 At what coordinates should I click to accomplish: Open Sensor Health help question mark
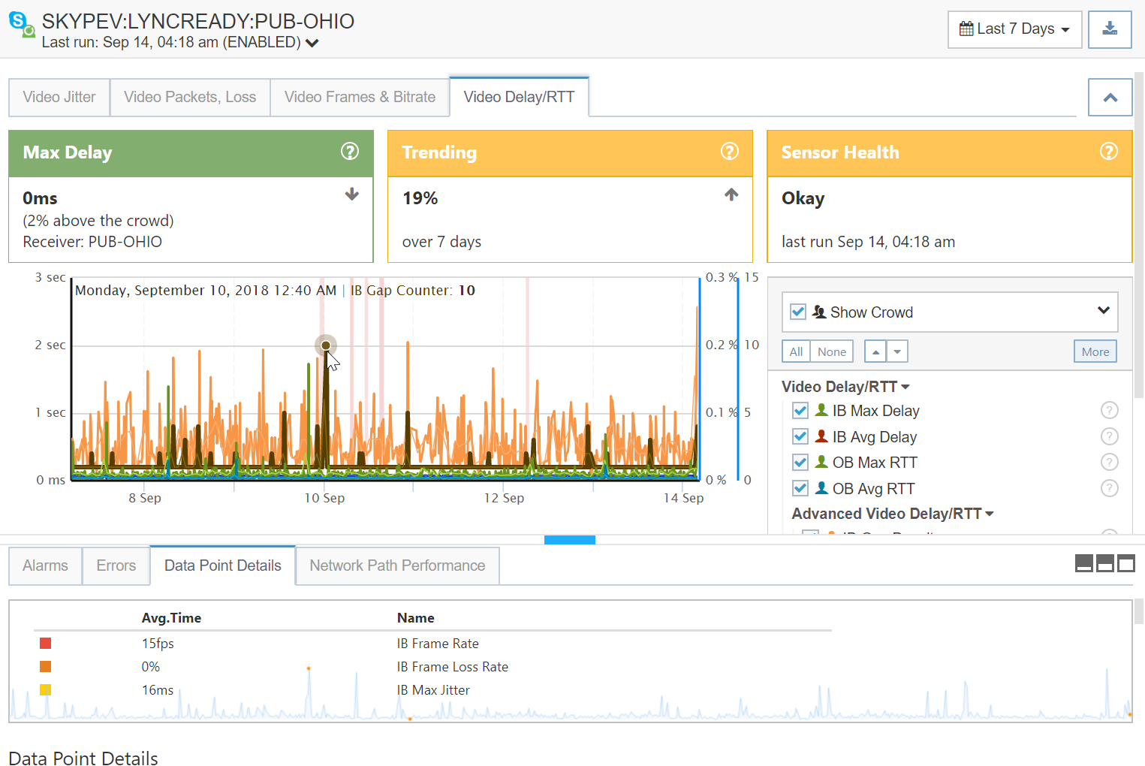tap(1109, 152)
